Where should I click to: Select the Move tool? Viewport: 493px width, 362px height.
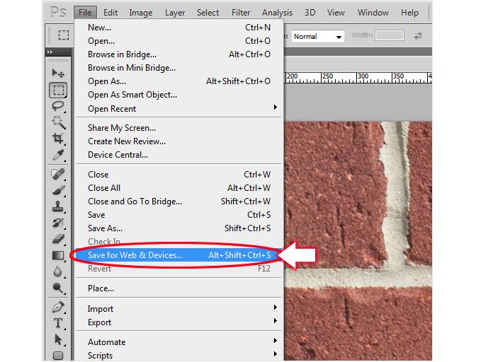coord(58,73)
